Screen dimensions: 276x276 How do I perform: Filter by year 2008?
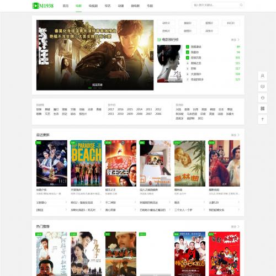[x=139, y=114]
